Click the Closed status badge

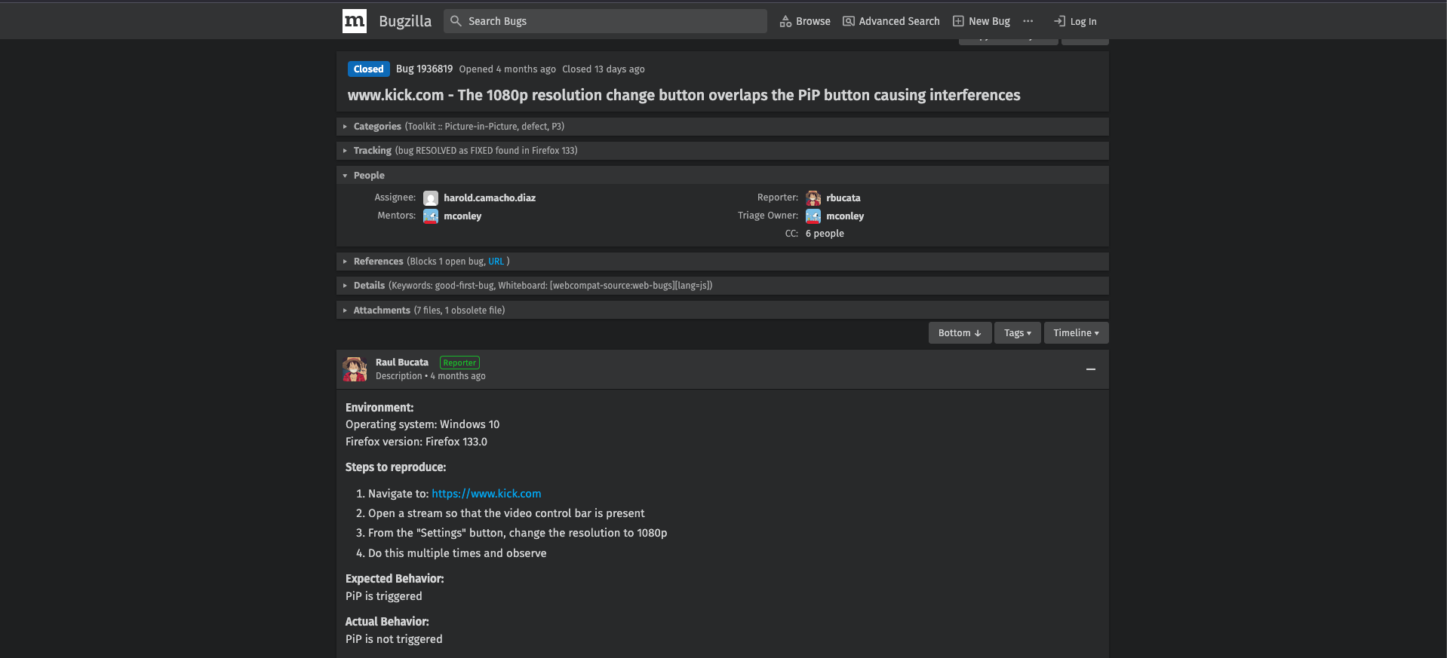(369, 69)
